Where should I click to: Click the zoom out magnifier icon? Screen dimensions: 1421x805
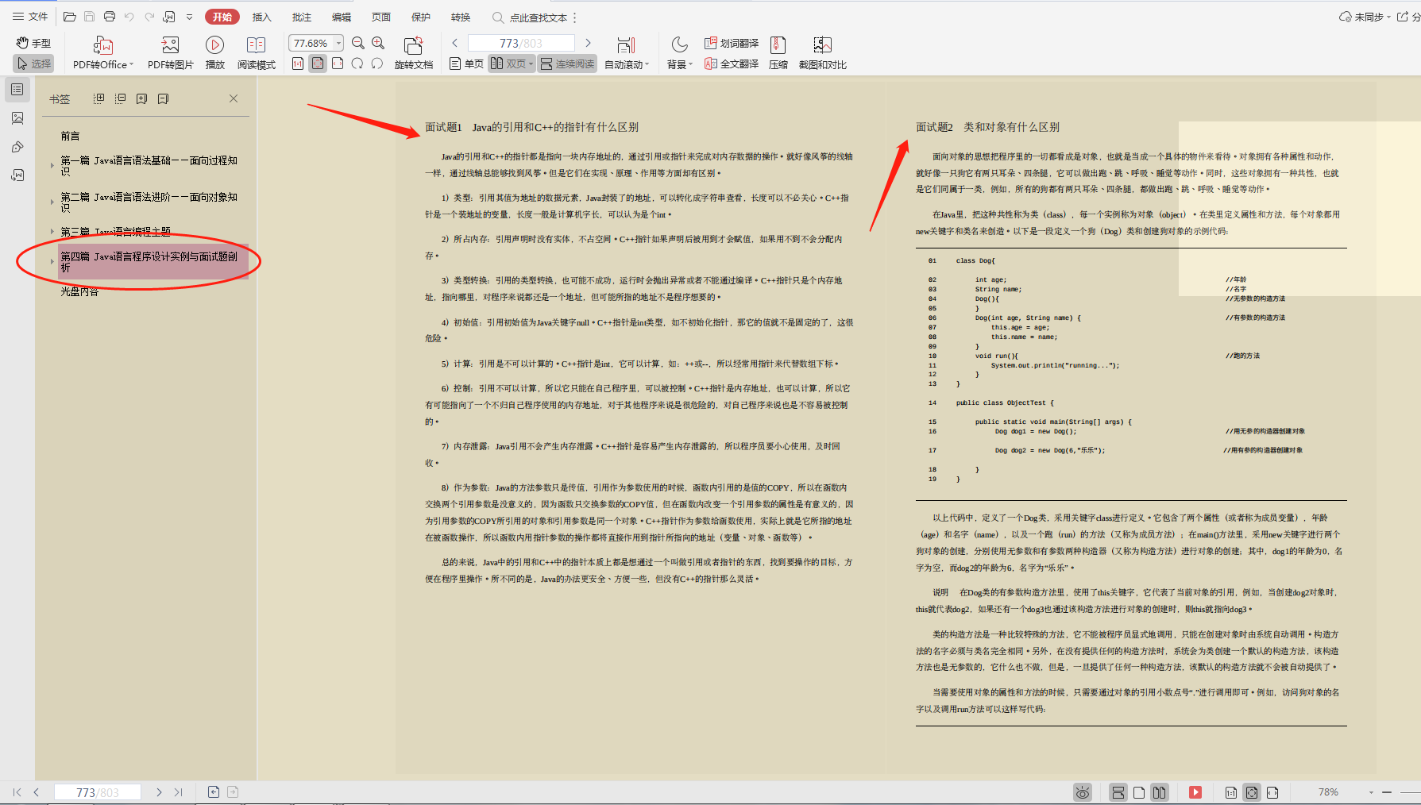tap(358, 43)
